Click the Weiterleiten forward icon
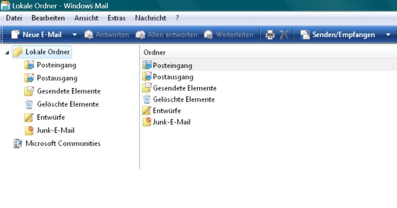397x208 pixels. click(208, 35)
